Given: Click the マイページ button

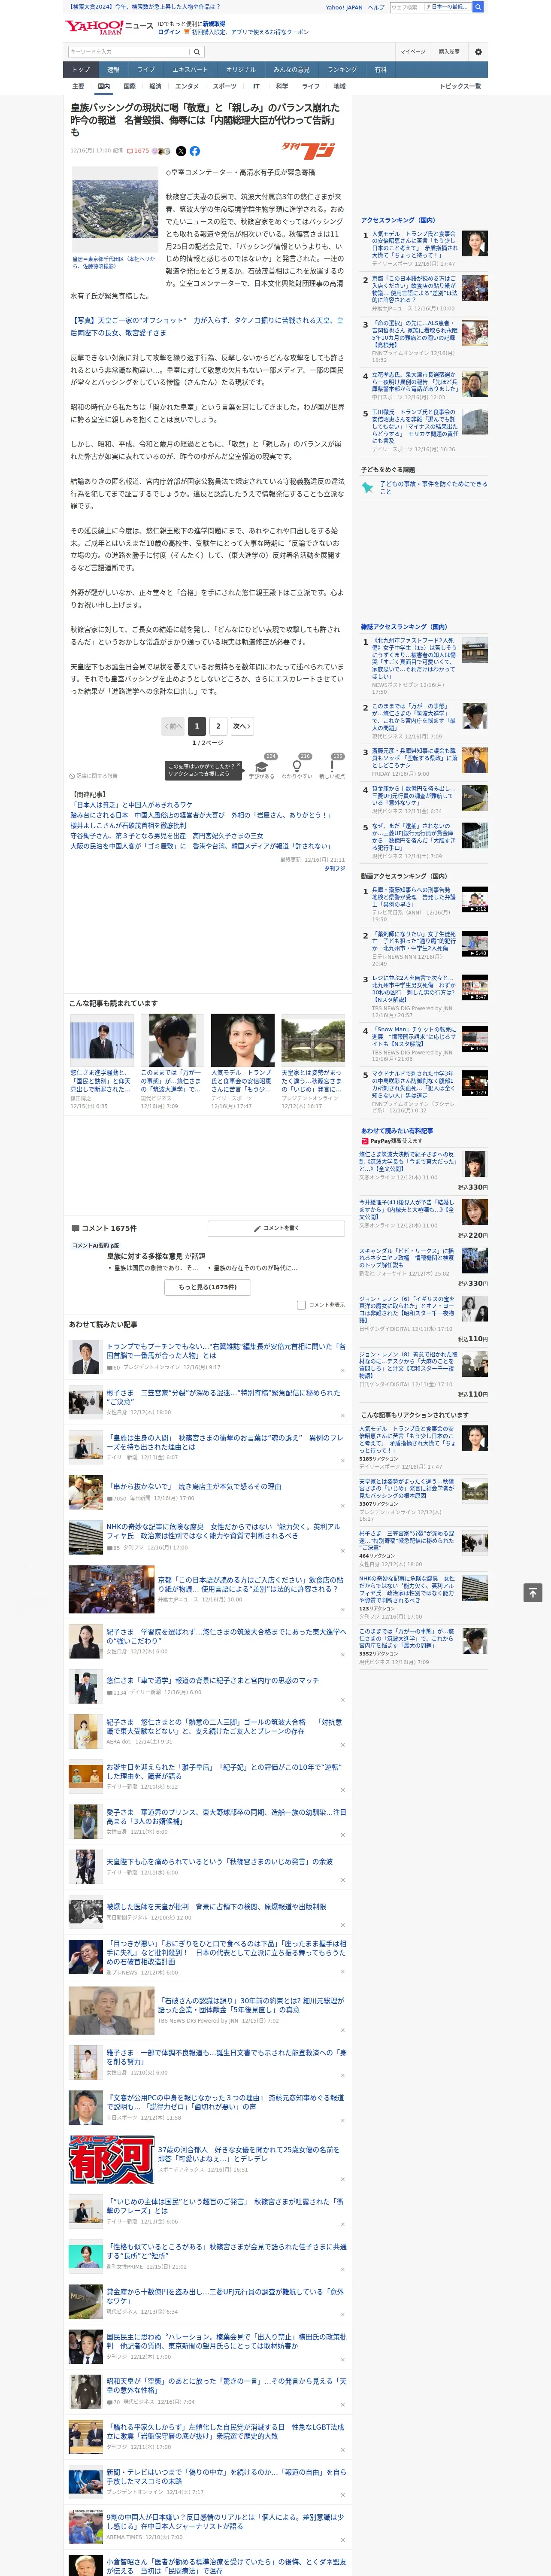Looking at the screenshot, I should pyautogui.click(x=412, y=52).
